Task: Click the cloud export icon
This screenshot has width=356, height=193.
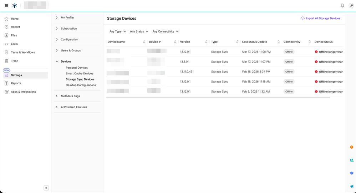Action: point(302,19)
